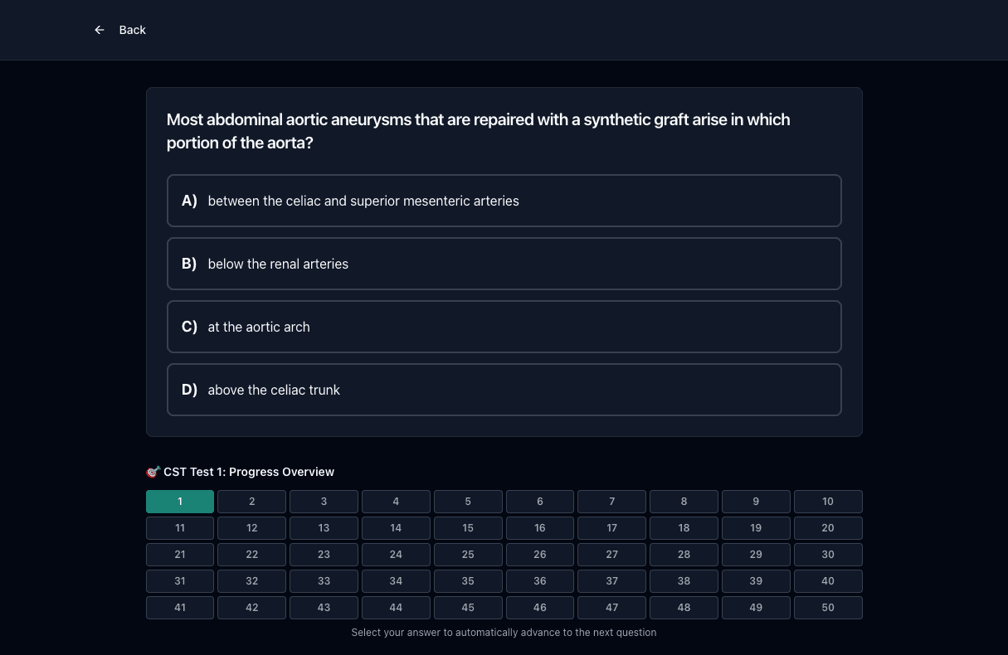The image size is (1008, 655).
Task: Jump to question 20
Action: point(828,528)
